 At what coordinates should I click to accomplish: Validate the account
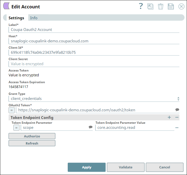[126, 167]
